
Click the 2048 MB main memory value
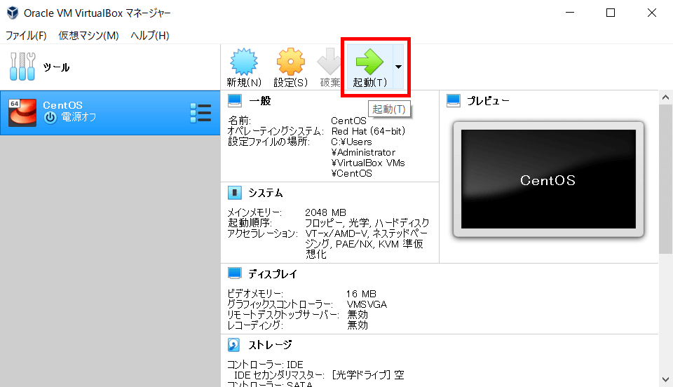click(x=325, y=212)
